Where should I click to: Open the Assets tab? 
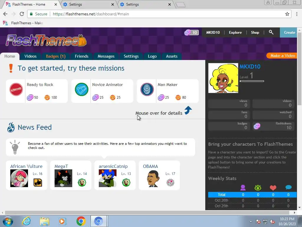[172, 56]
